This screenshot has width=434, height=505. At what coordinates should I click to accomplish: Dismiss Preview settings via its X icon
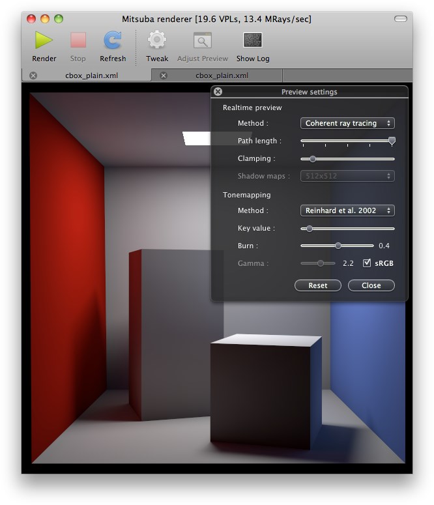(218, 92)
